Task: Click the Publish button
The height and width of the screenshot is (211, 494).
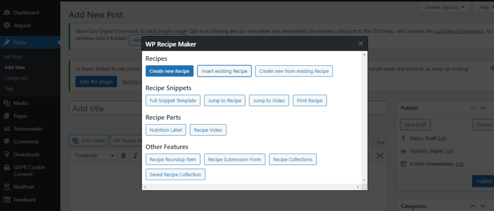Action: [484, 182]
